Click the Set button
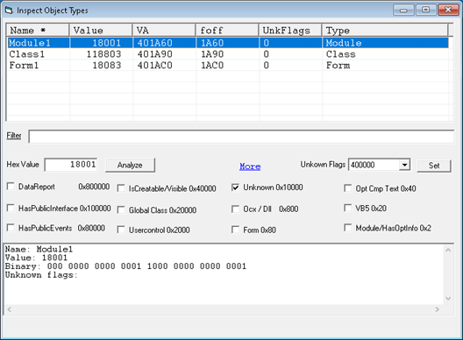463x340 pixels. point(434,166)
